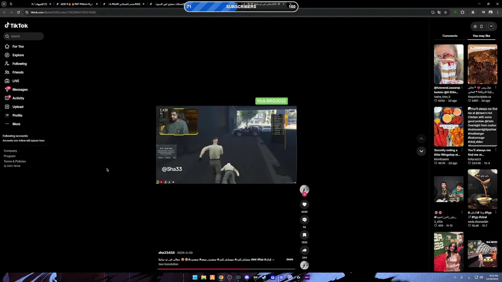Viewport: 502px width, 282px height.
Task: Open File Explorer from taskbar
Action: 204,277
